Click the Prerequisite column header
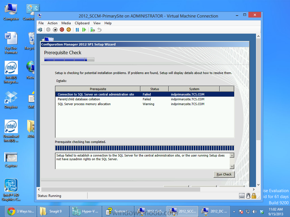The width and height of the screenshot is (290, 217). click(98, 89)
